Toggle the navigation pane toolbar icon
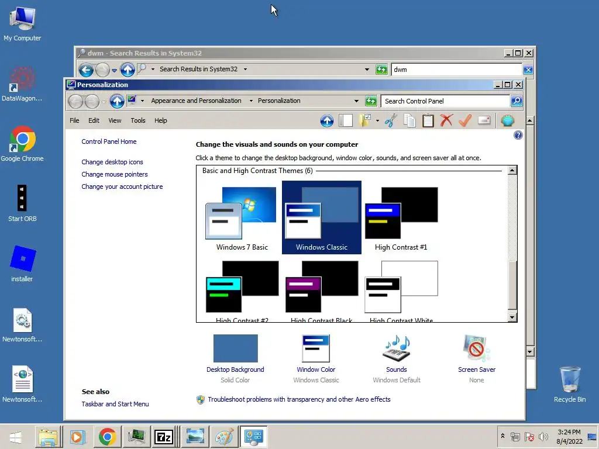This screenshot has width=599, height=449. pos(345,120)
